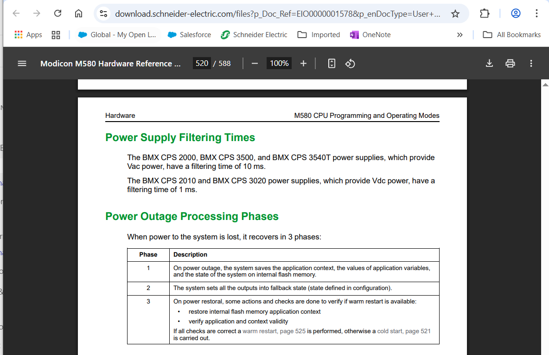Zoom in with the plus button
Viewport: 549px width, 355px height.
(x=303, y=64)
